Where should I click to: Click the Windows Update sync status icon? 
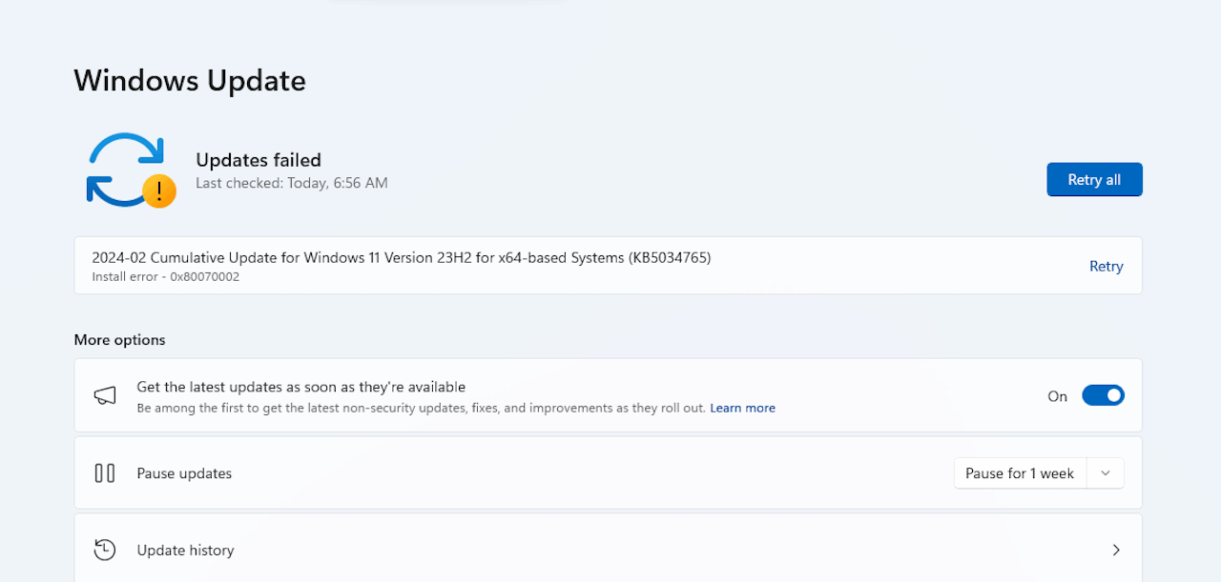[131, 171]
